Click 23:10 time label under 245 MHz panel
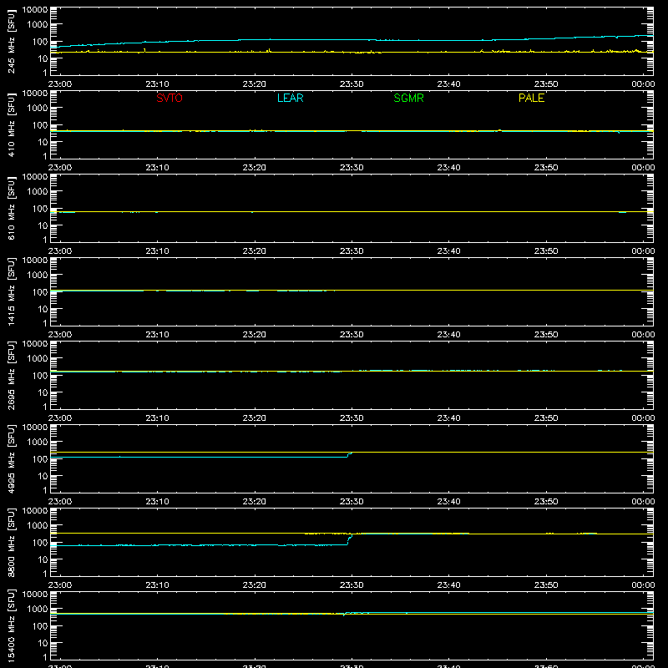668x668 pixels. [x=157, y=84]
